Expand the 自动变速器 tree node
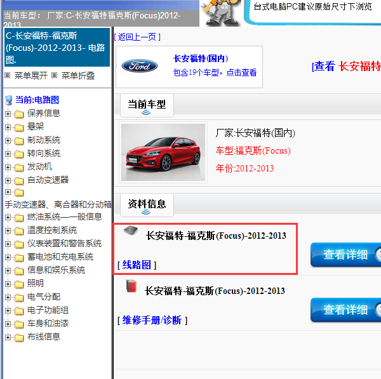The width and height of the screenshot is (381, 379). (8, 180)
